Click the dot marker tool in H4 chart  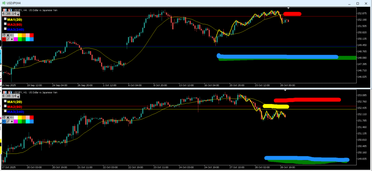tap(12, 39)
